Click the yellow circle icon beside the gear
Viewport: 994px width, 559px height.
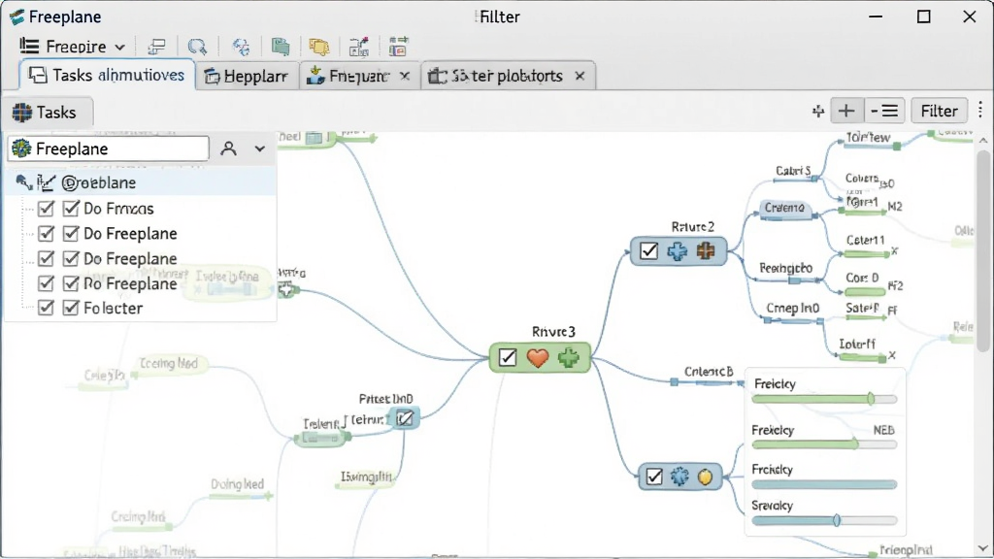pyautogui.click(x=705, y=477)
